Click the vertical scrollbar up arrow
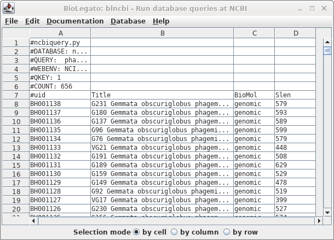 tap(327, 42)
